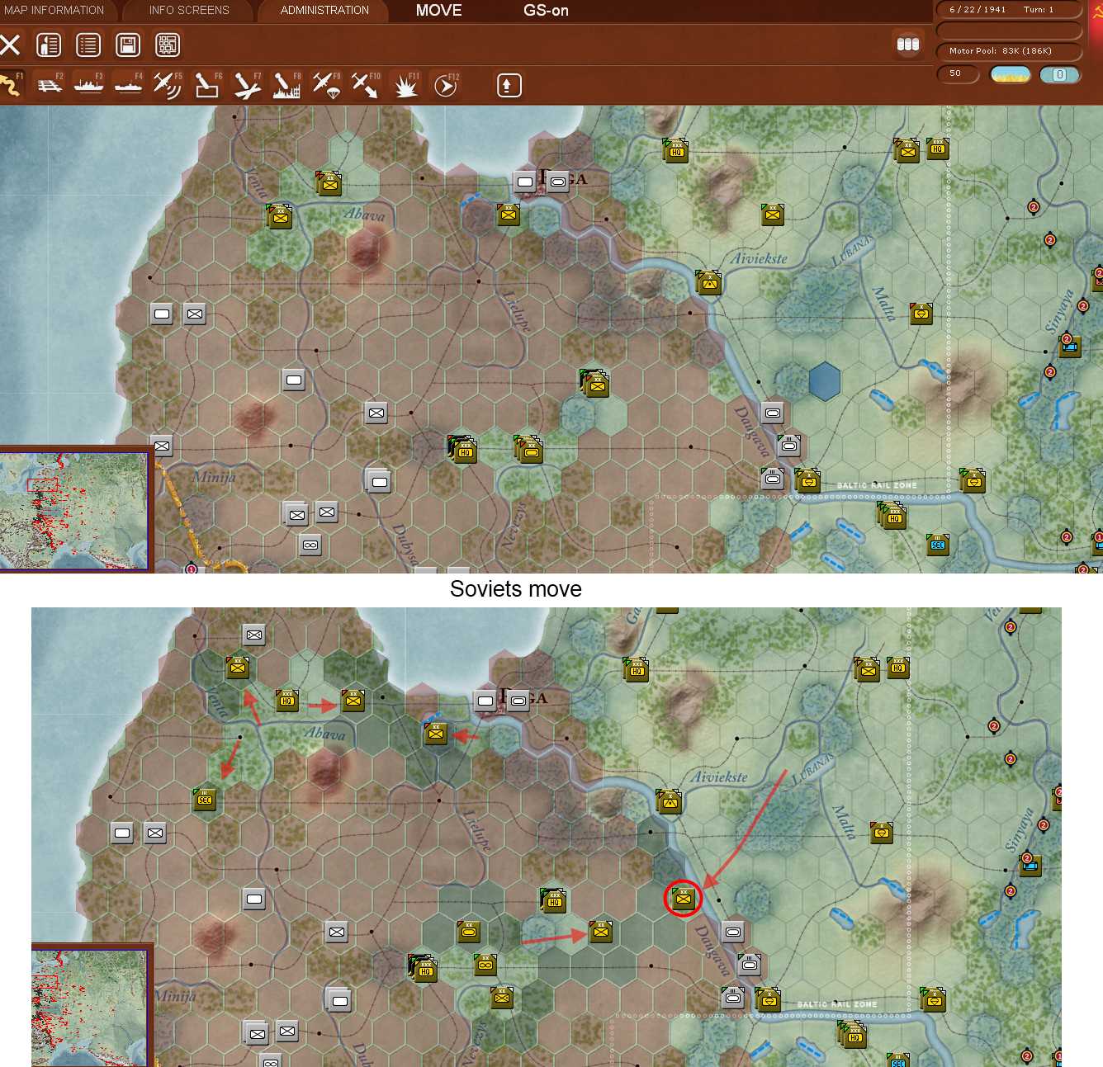Click the Soviets move caption

pyautogui.click(x=516, y=588)
